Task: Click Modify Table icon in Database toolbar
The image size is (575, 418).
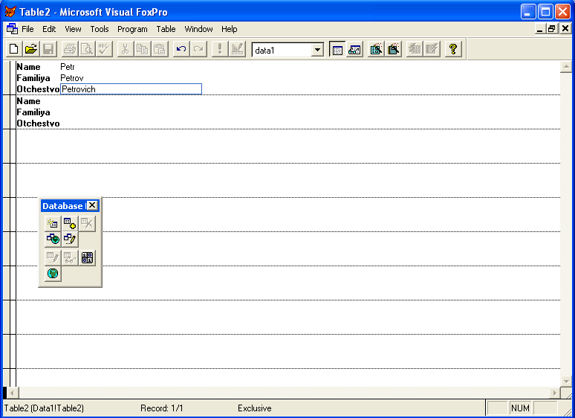Action: click(x=53, y=257)
